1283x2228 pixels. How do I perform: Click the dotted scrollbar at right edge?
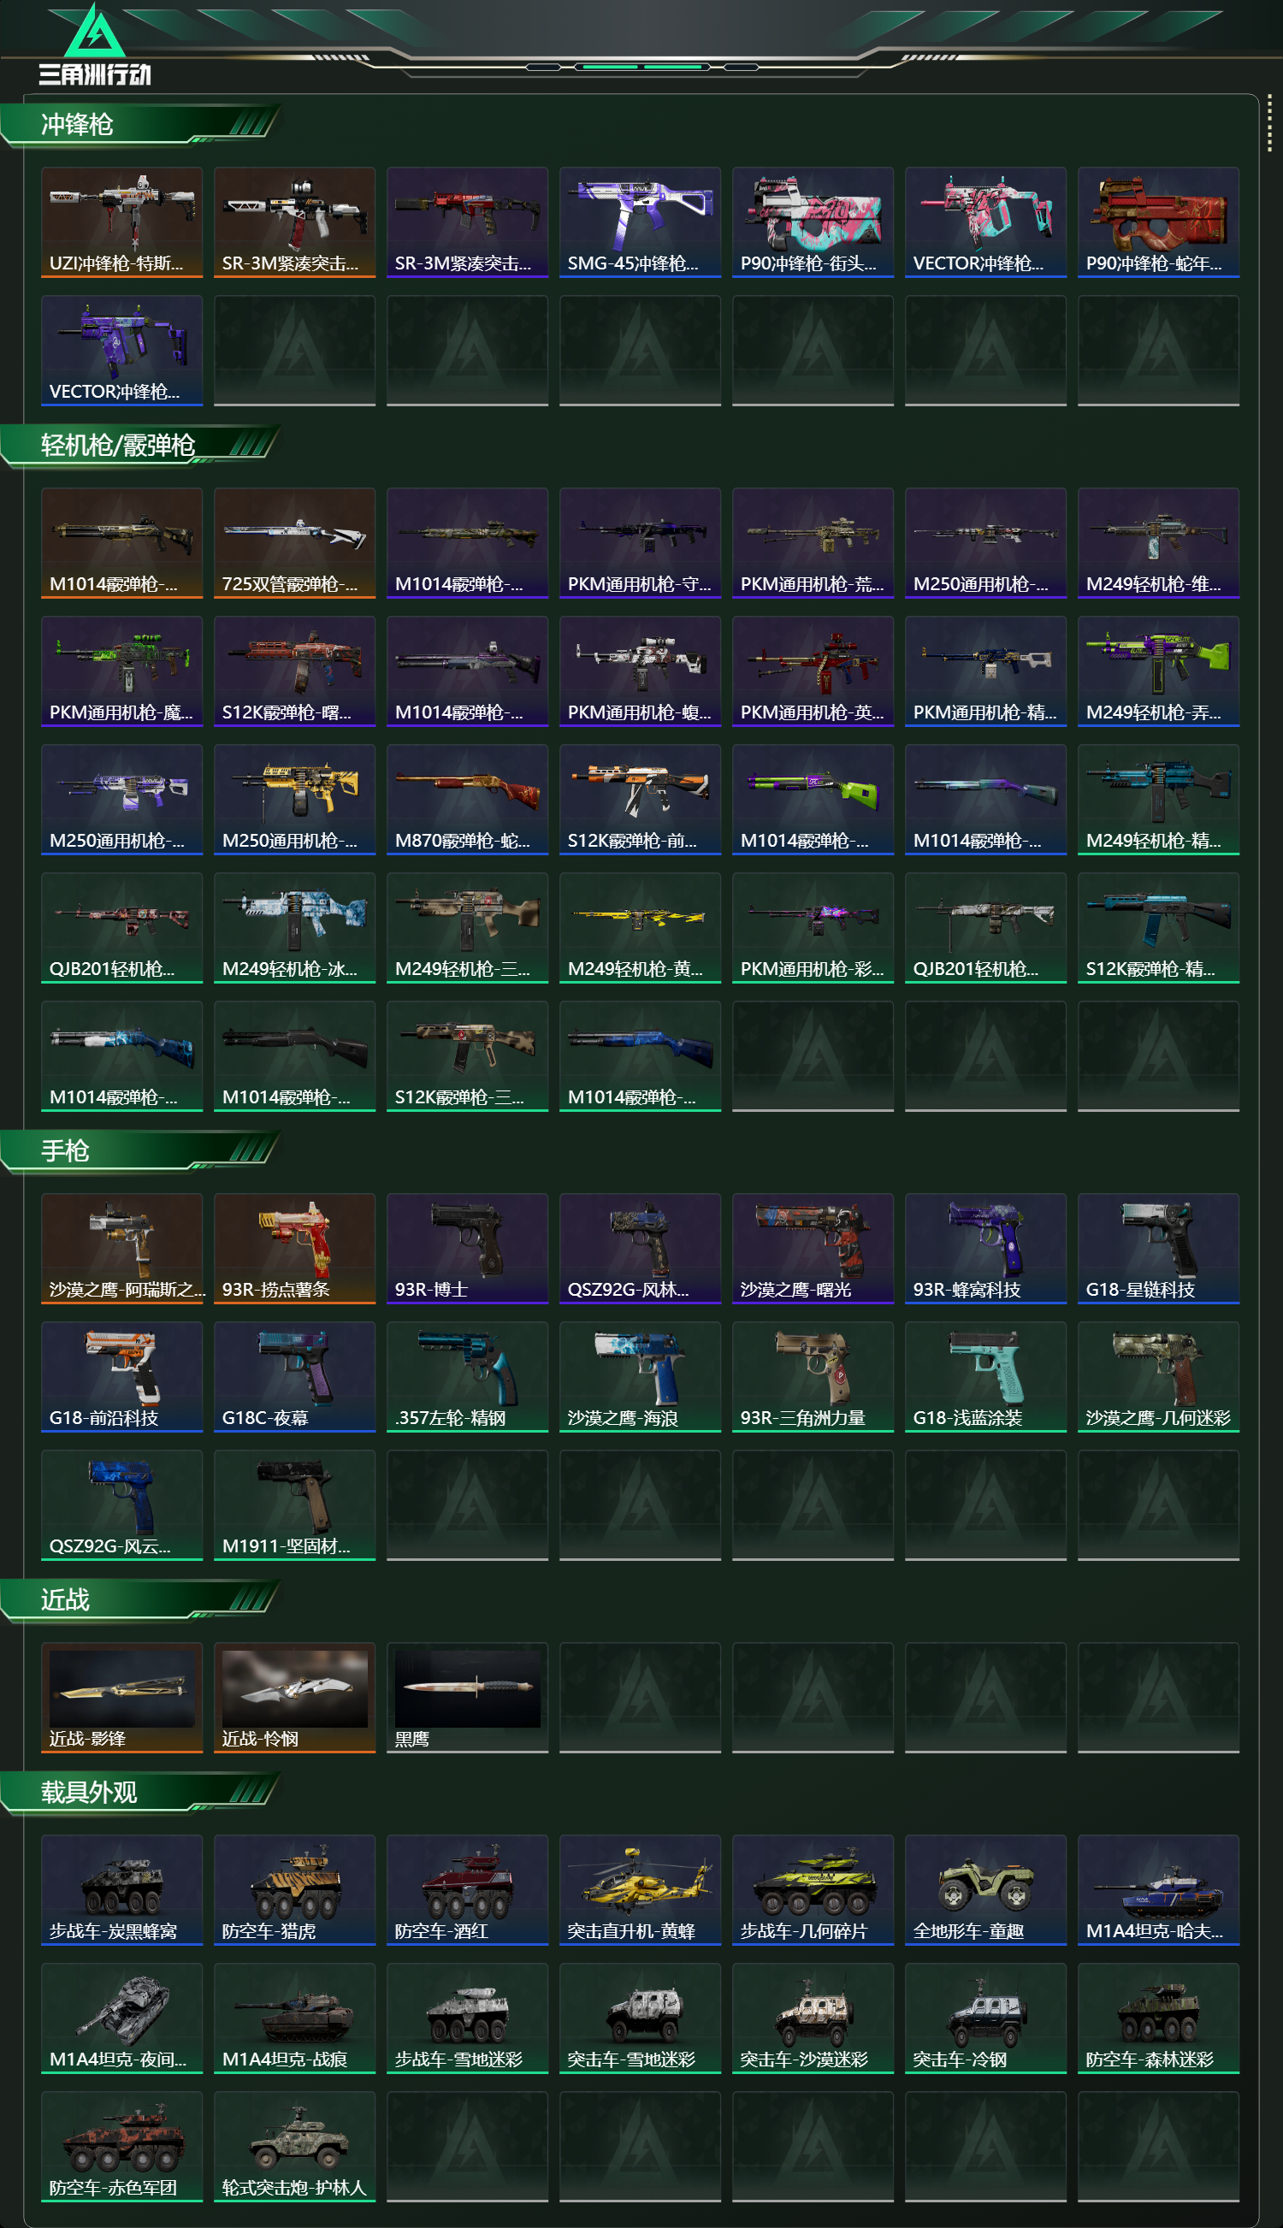pyautogui.click(x=1269, y=122)
